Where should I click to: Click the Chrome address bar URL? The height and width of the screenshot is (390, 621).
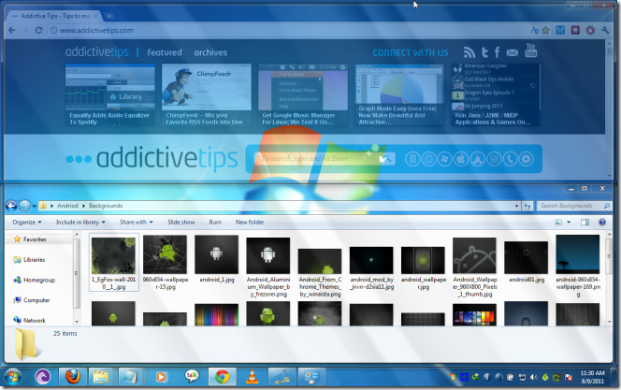click(x=97, y=31)
